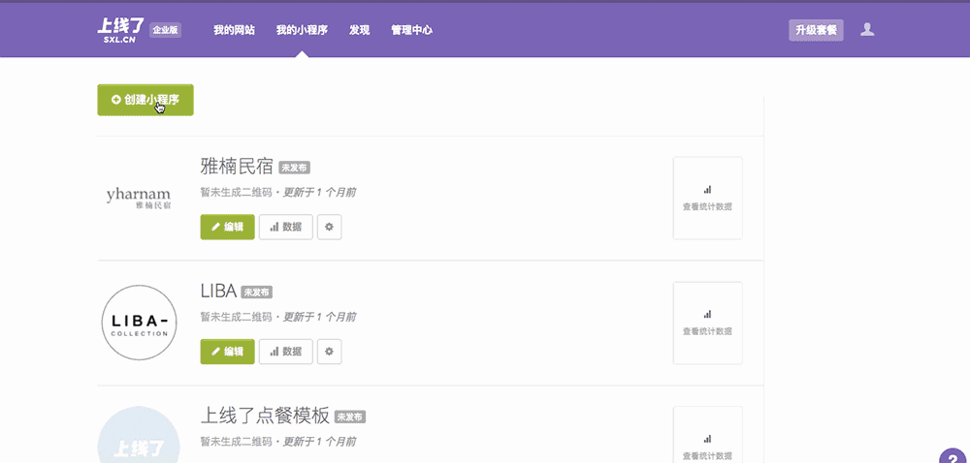
Task: Open 数据 for 雅楠民宿
Action: pos(286,228)
